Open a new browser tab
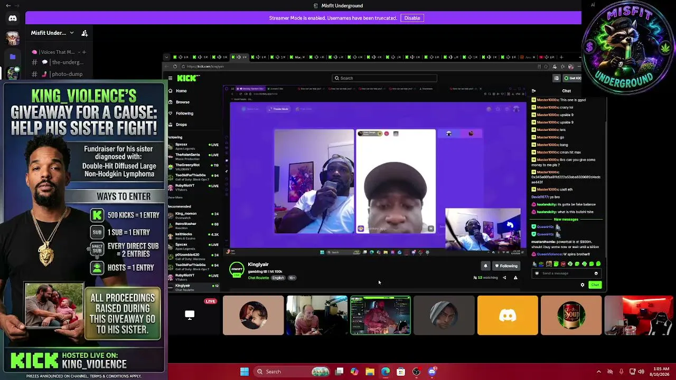The width and height of the screenshot is (676, 380). (x=561, y=57)
